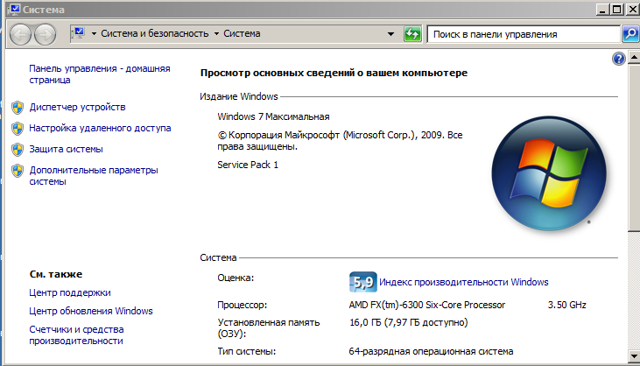
Task: Expand arrow before Система и безопасность
Action: [x=95, y=34]
